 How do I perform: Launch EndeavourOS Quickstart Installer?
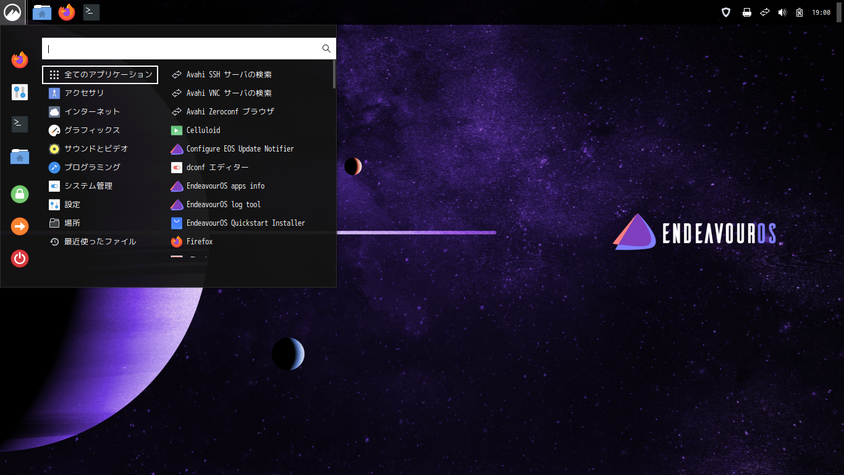tap(250, 223)
